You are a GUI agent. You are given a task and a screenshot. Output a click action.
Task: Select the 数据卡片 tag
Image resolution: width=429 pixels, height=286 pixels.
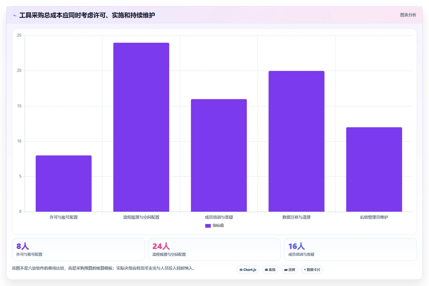click(312, 270)
